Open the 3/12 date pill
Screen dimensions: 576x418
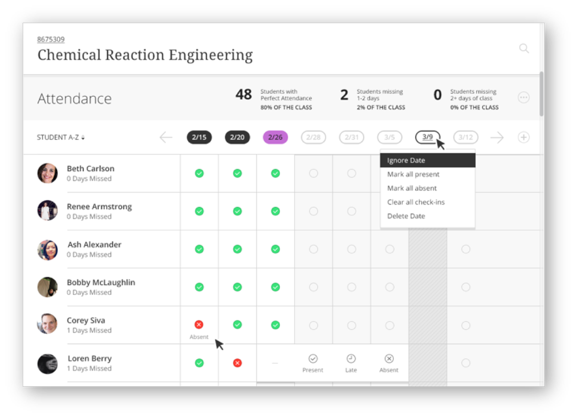pyautogui.click(x=466, y=138)
